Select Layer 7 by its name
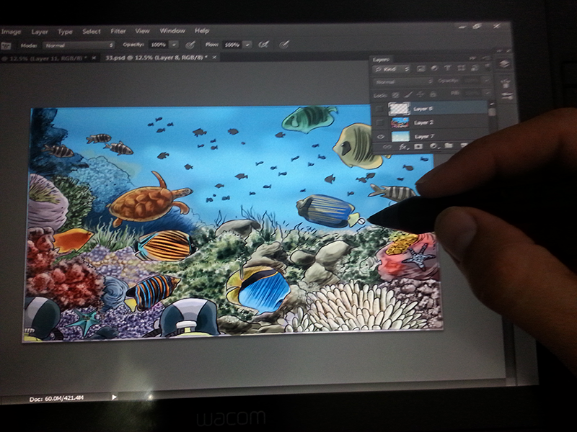This screenshot has width=577, height=432. [x=424, y=137]
